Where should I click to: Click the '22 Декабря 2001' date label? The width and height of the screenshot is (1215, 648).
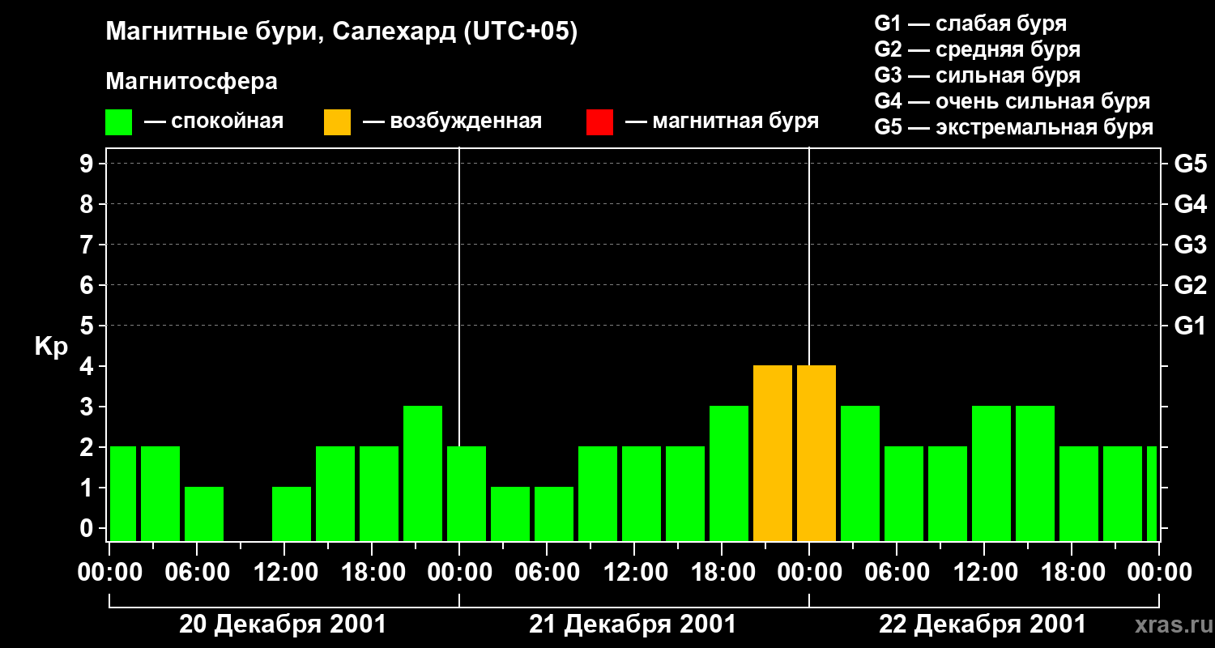(983, 625)
